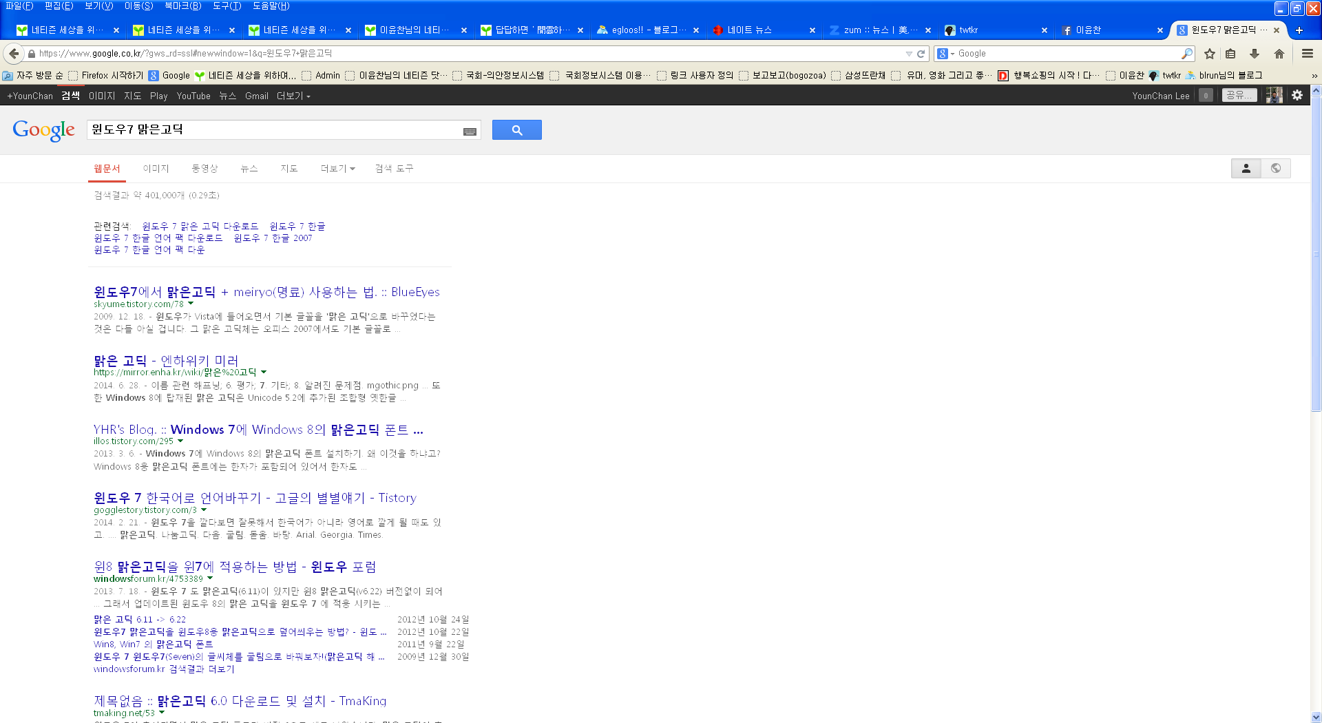Click windowsforum.kr 검색결과 더보기 link
Image resolution: width=1322 pixels, height=723 pixels.
(x=164, y=669)
